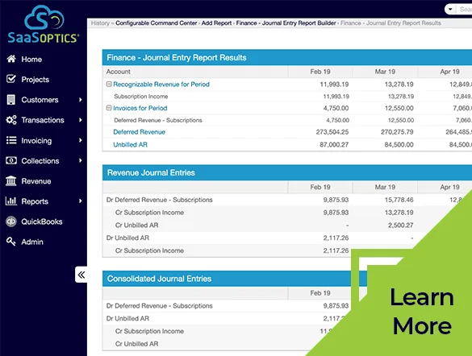
Task: Collapse the sidebar with the double-chevron
Action: pos(81,275)
